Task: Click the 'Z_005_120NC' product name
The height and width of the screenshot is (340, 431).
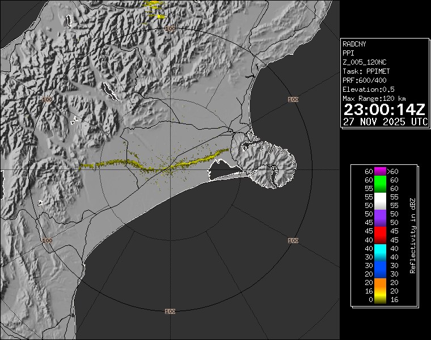Action: click(x=365, y=62)
